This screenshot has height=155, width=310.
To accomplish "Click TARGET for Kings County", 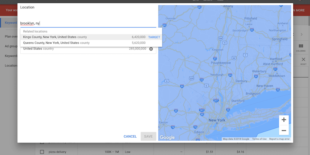I will point(154,37).
